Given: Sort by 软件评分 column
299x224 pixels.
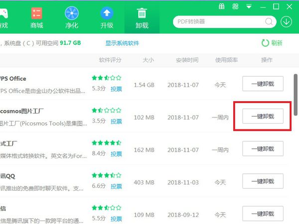Looking at the screenshot, I should 110,60.
